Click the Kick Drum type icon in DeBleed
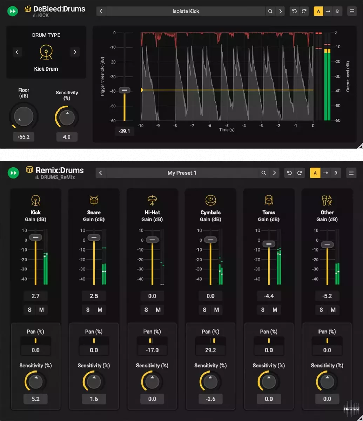This screenshot has height=421, width=363. coord(46,52)
